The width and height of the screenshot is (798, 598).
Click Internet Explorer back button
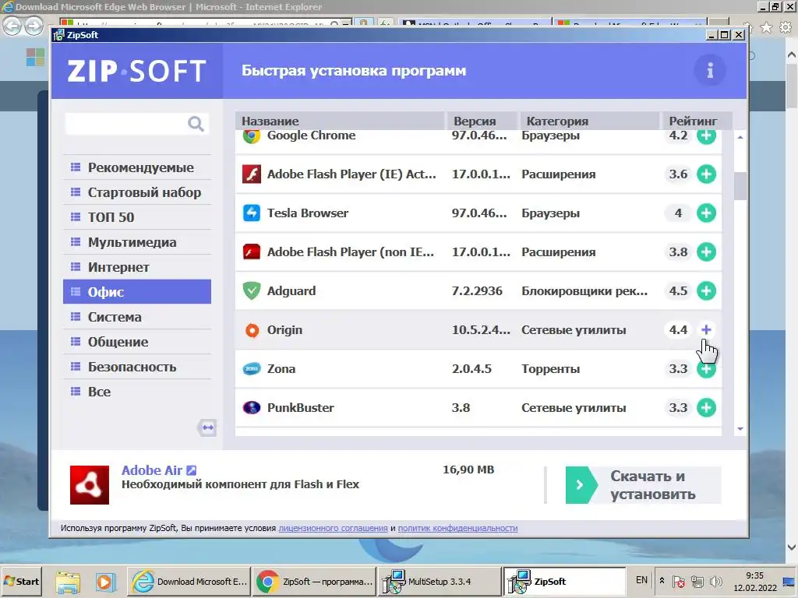click(12, 26)
